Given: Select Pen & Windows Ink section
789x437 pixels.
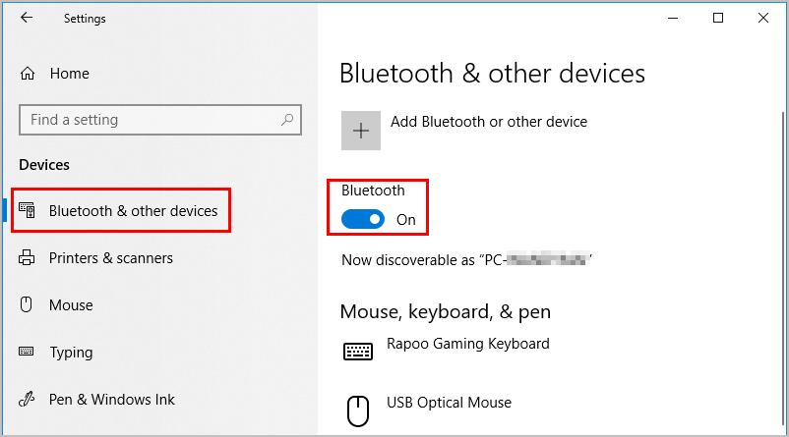Looking at the screenshot, I should point(111,400).
